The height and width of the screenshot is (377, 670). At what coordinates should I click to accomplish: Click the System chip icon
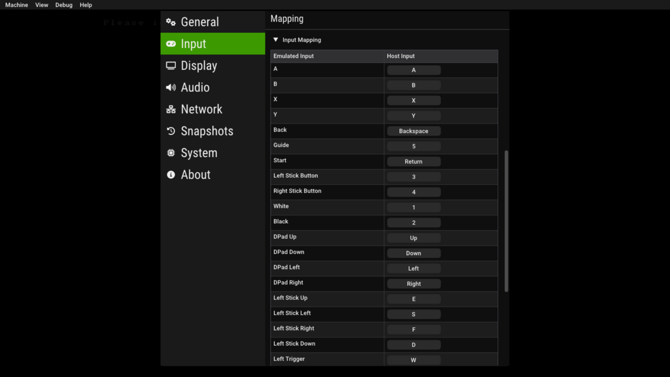tap(171, 153)
